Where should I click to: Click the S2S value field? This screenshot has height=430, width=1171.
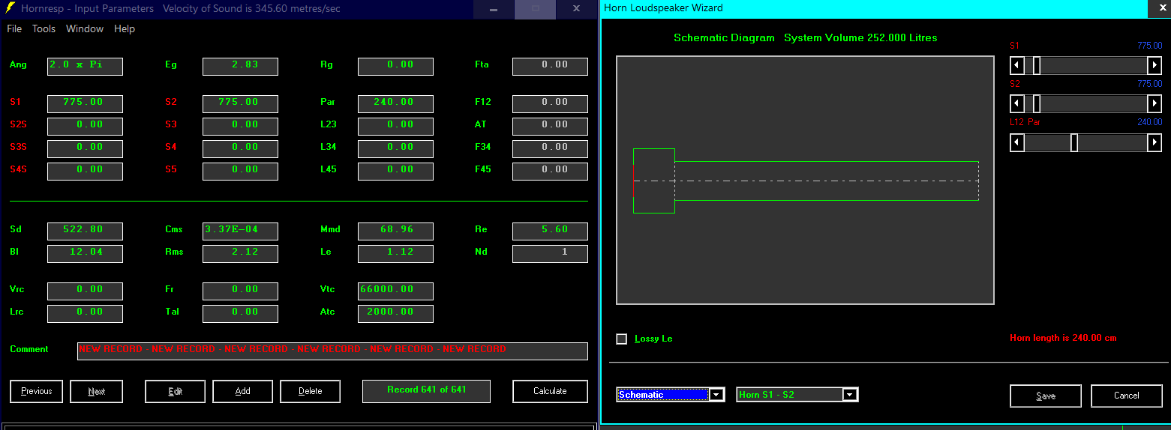coord(85,126)
